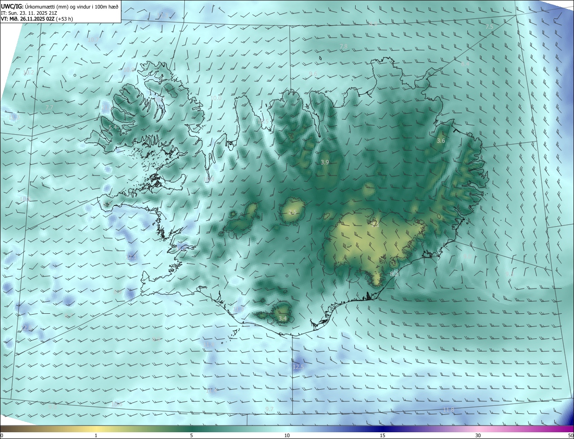
Task: Click the "10" tick on the color scale
Action: 287,435
